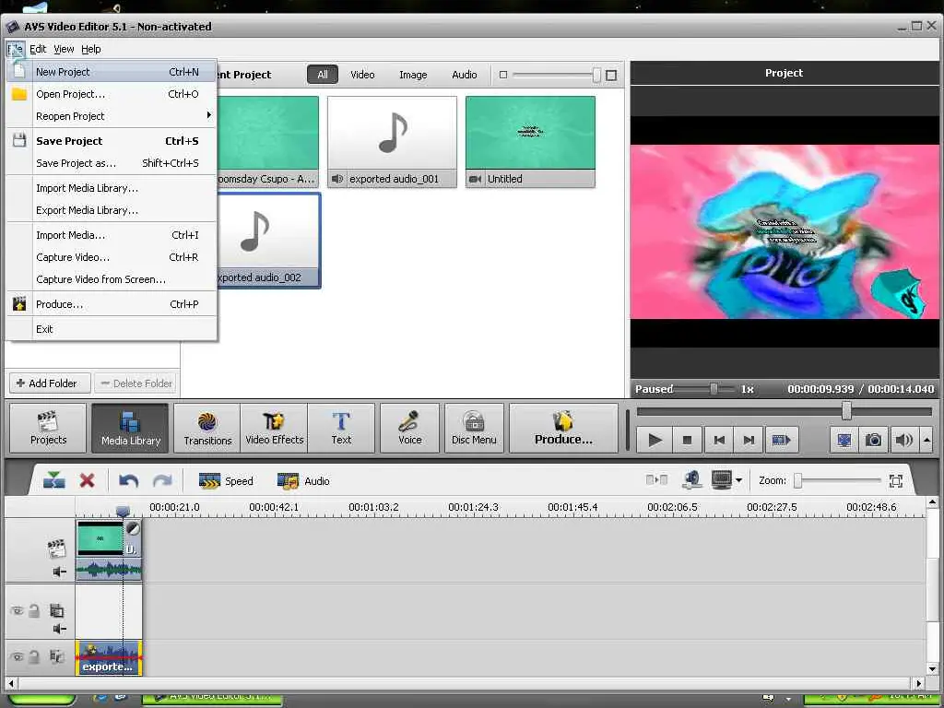Open the Projects panel

(x=48, y=428)
